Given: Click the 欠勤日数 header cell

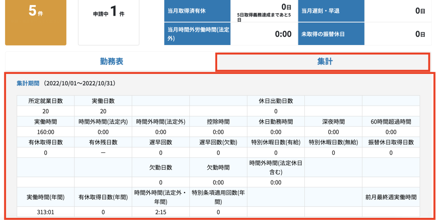Looking at the screenshot, I should [x=161, y=167].
